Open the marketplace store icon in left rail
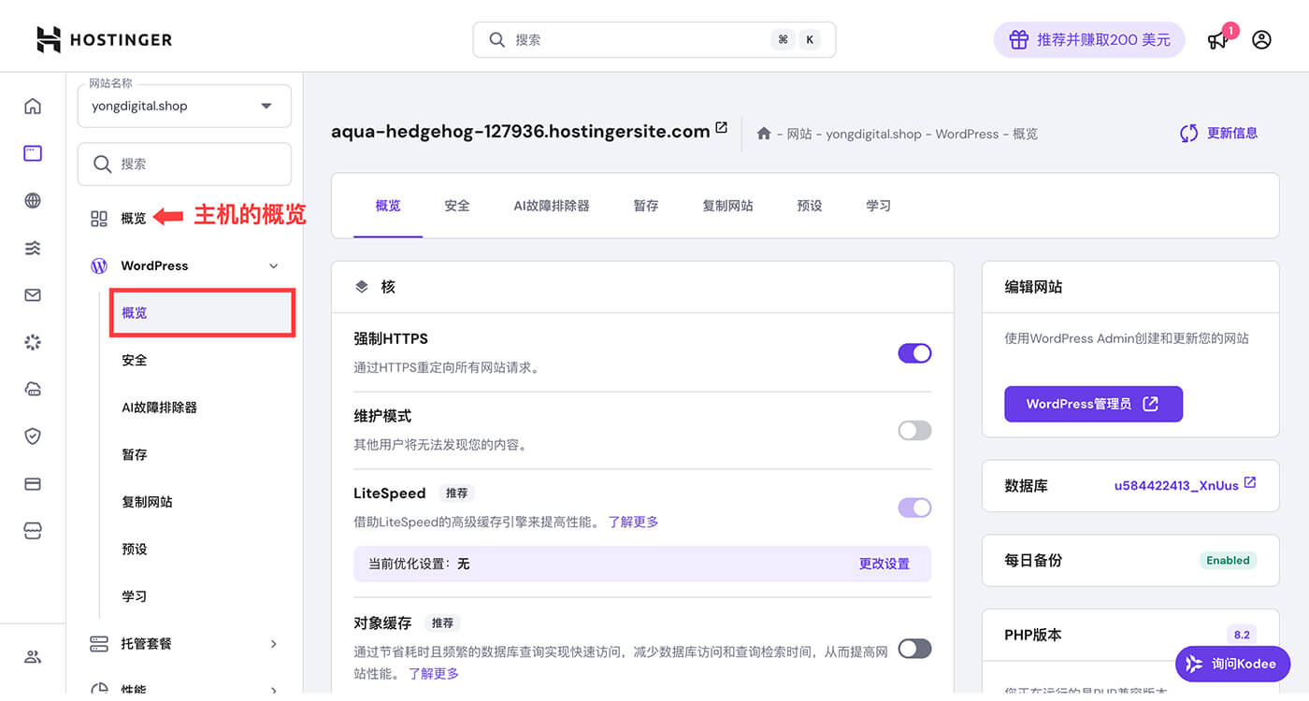The width and height of the screenshot is (1309, 701). 33,531
